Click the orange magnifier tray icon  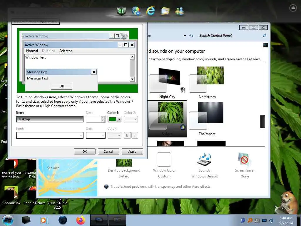tap(250, 220)
